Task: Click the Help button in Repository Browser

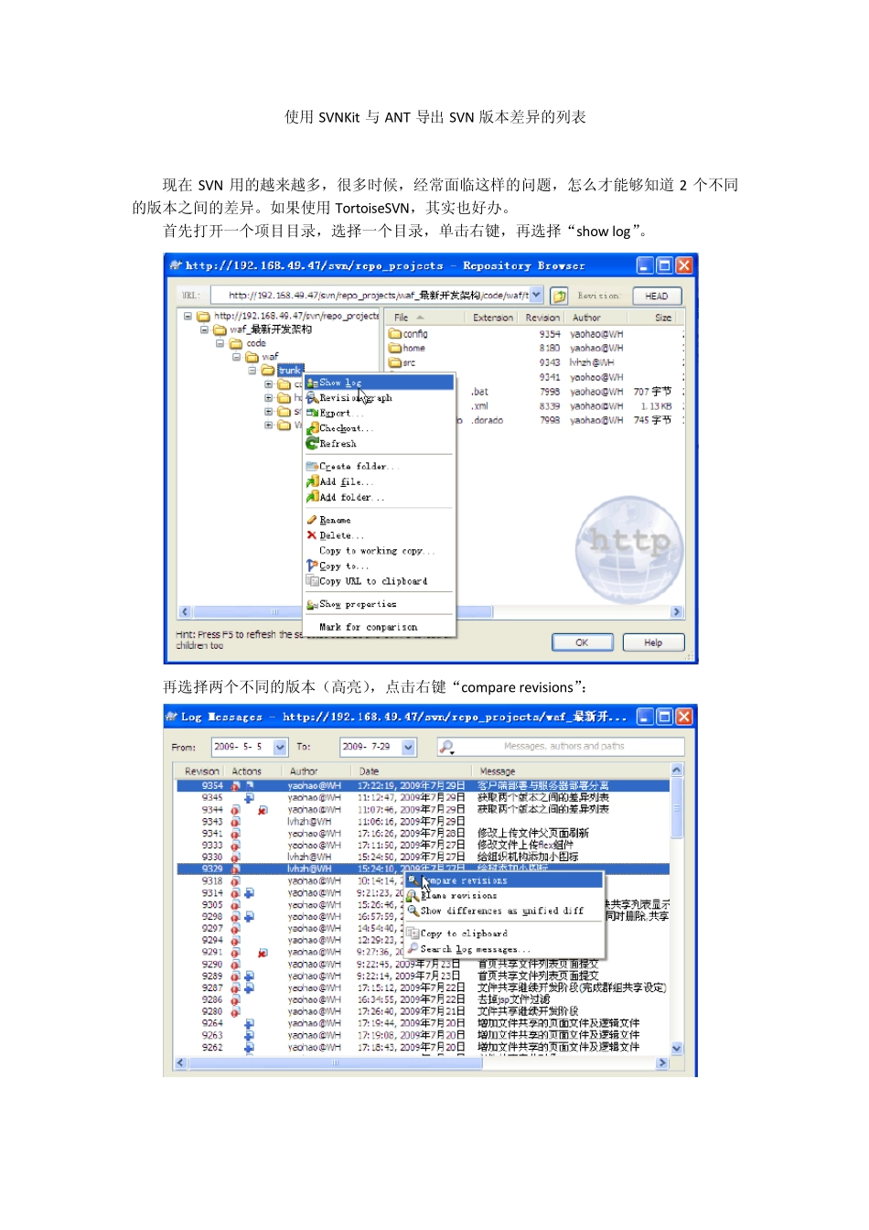Action: click(x=653, y=642)
